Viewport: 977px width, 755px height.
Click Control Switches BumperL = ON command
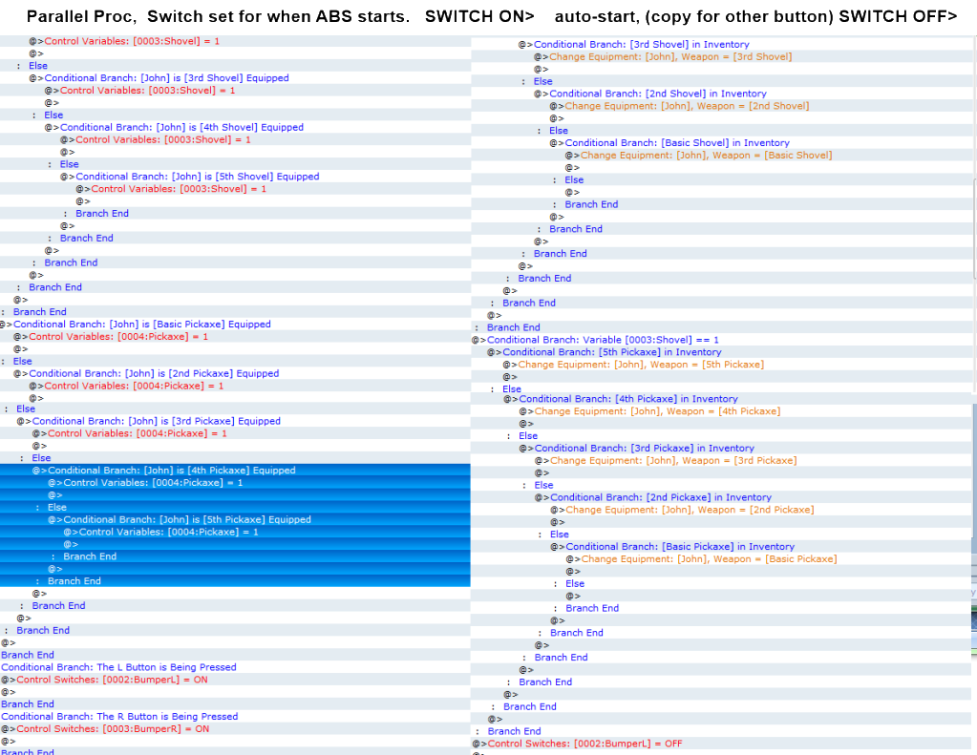point(112,680)
